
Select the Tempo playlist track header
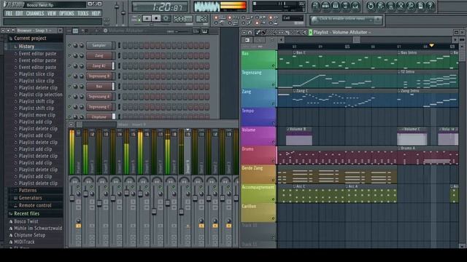[258, 116]
